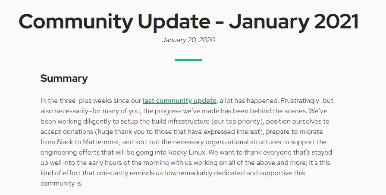
Task: Click the "Community Update - January 2021" title
Action: 188,22
